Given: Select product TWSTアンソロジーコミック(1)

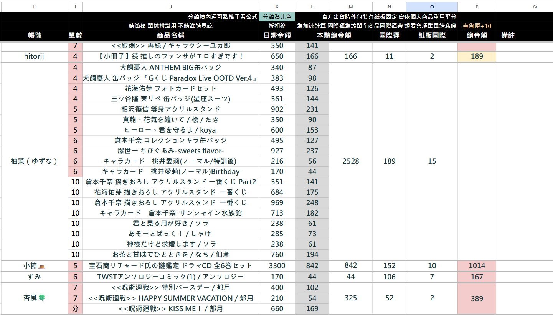Looking at the screenshot, I should tap(170, 277).
